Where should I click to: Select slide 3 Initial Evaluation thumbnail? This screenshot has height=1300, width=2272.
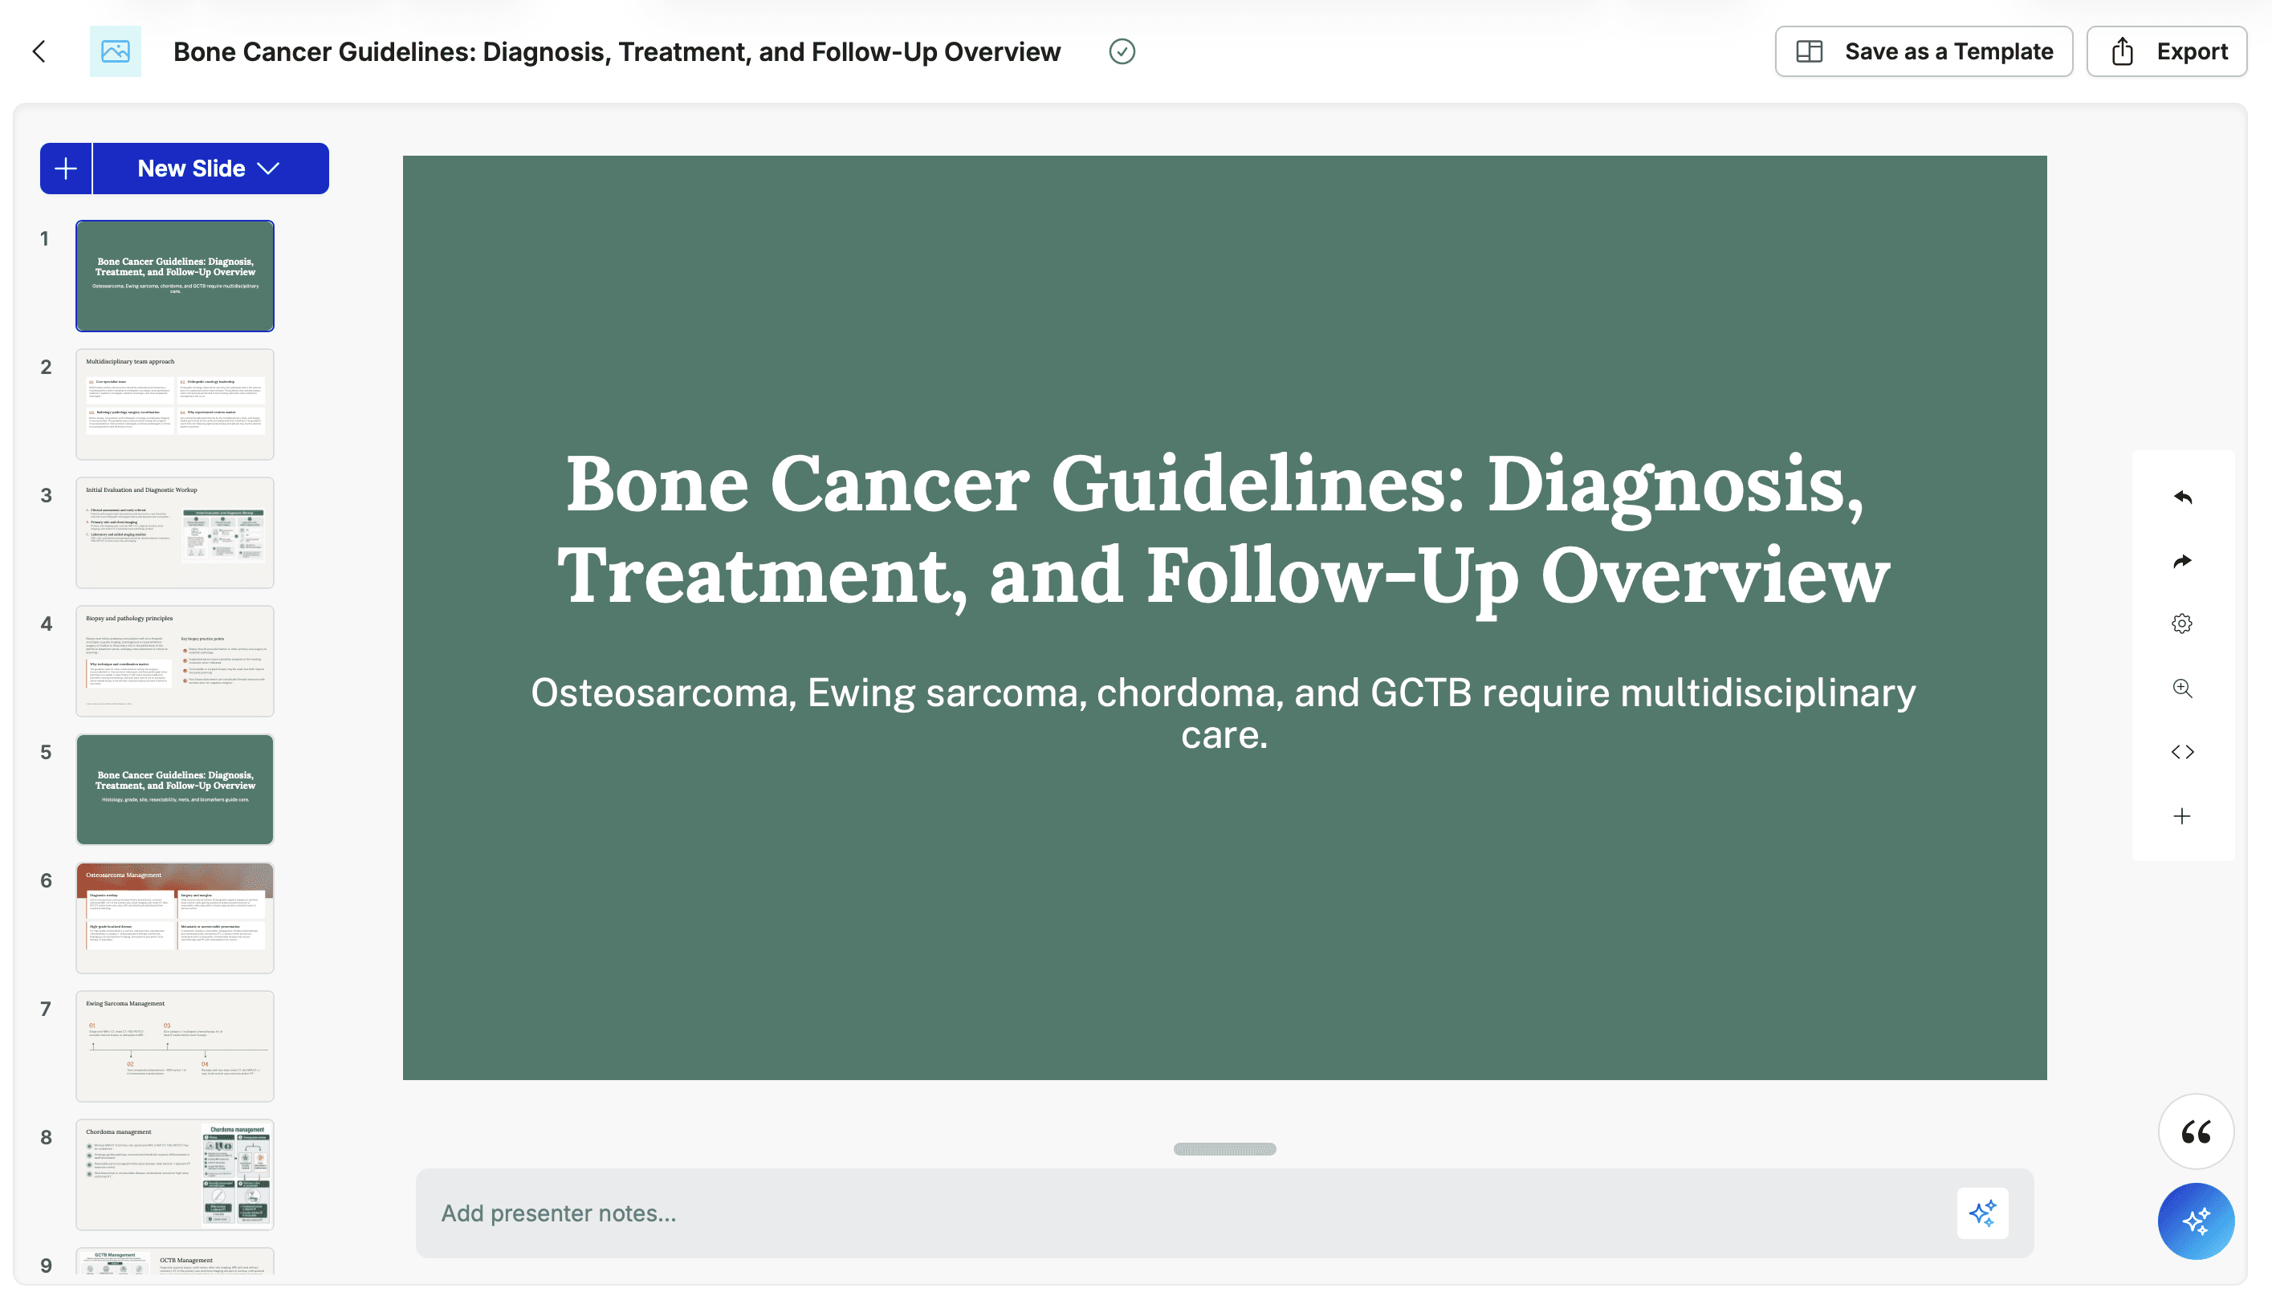175,533
